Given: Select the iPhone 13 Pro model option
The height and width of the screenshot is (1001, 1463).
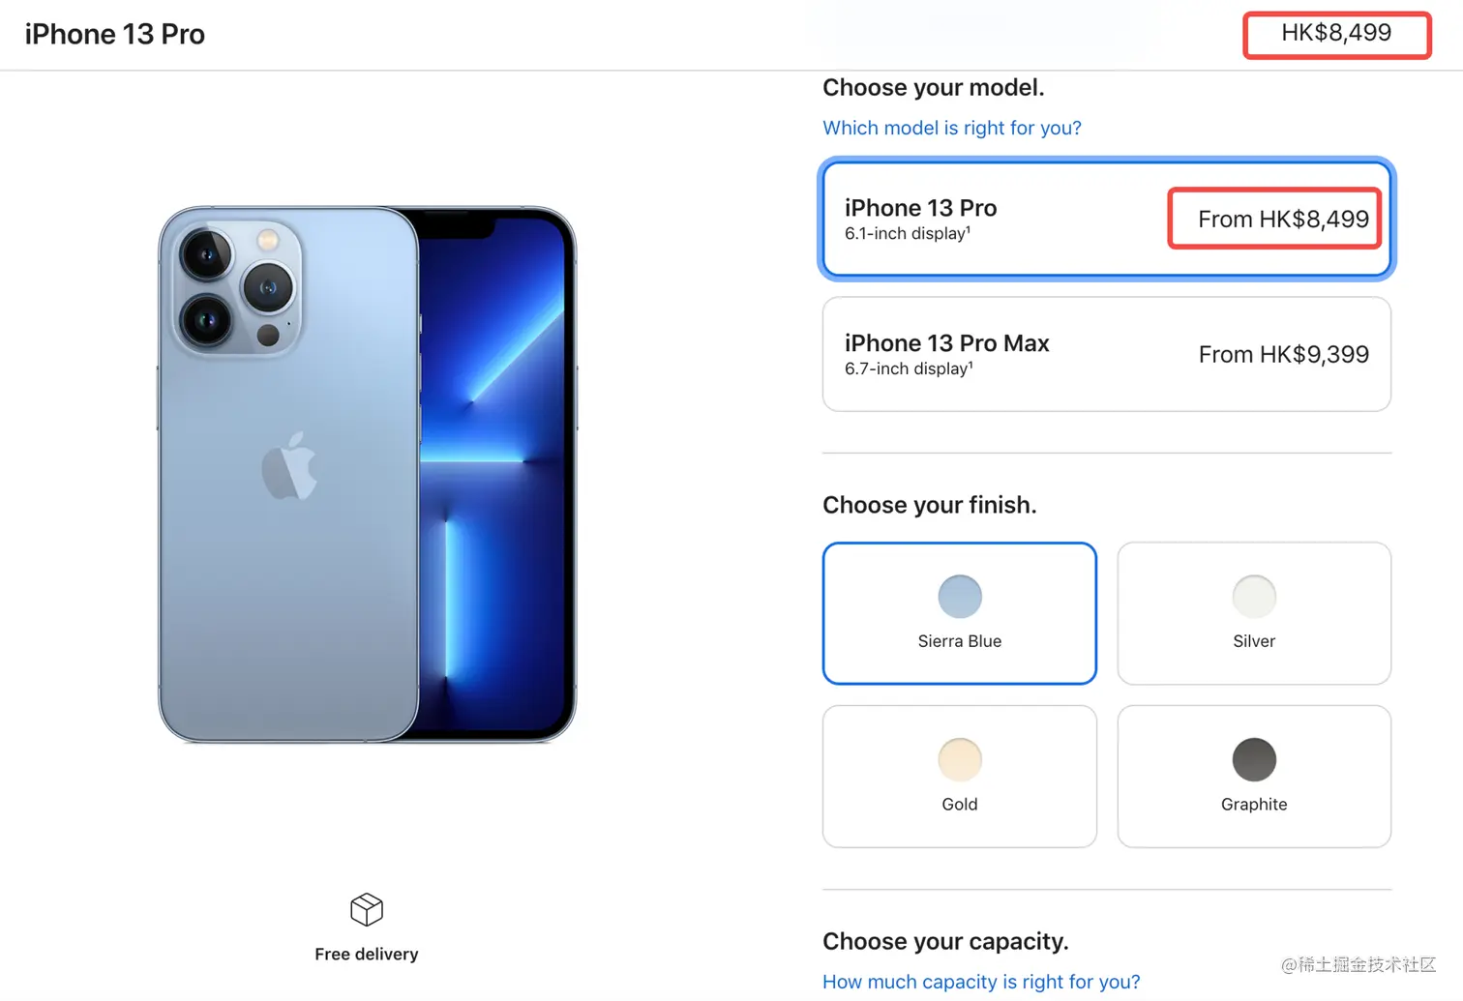Looking at the screenshot, I should [x=1107, y=220].
